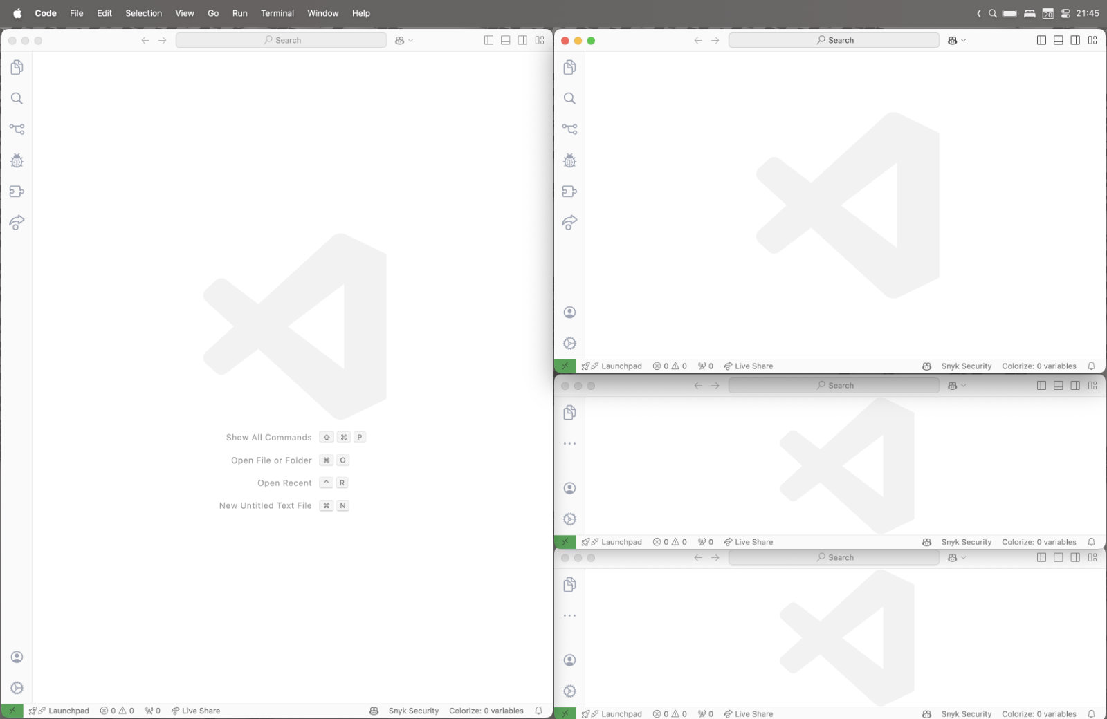Open the File menu
1107x719 pixels.
coord(76,13)
